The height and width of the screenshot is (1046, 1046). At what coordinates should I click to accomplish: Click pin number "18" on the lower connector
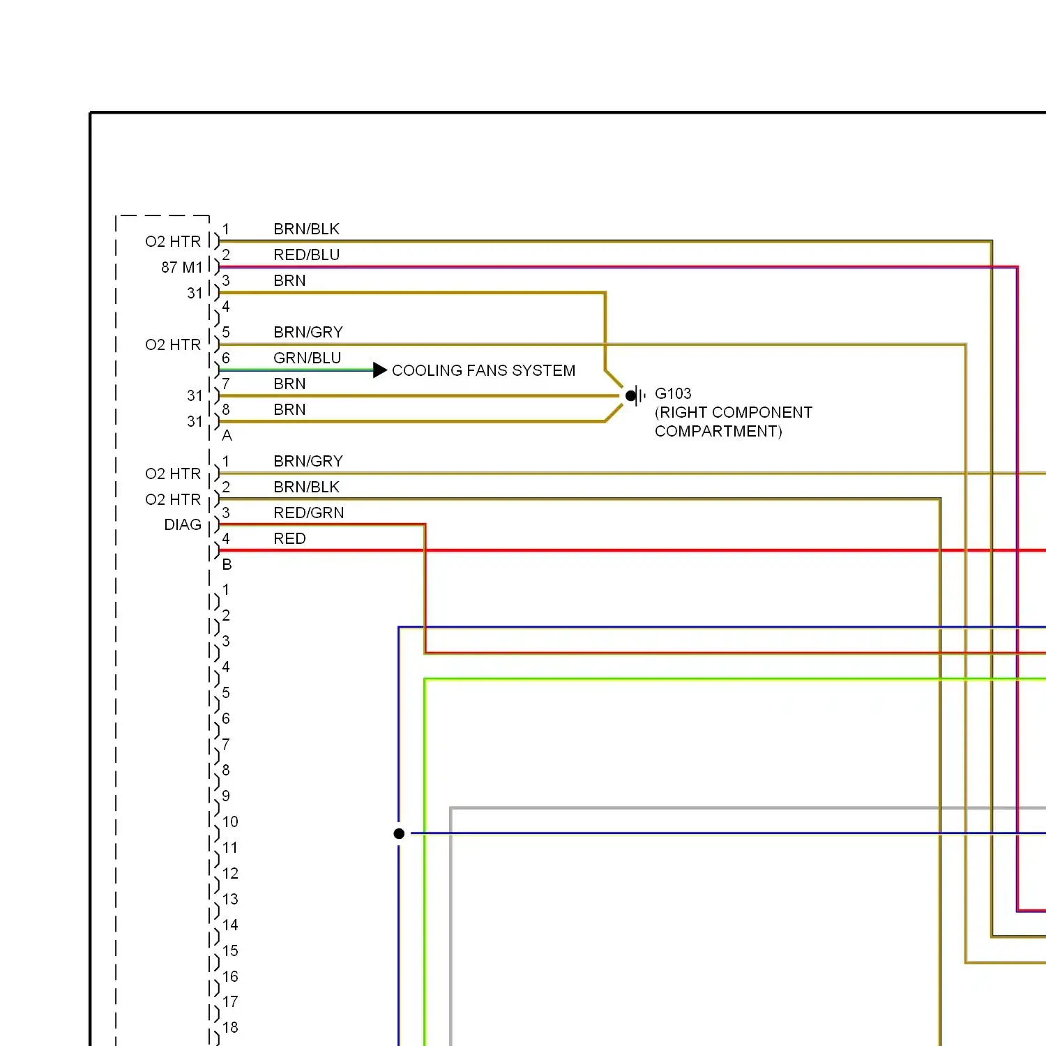click(230, 1027)
